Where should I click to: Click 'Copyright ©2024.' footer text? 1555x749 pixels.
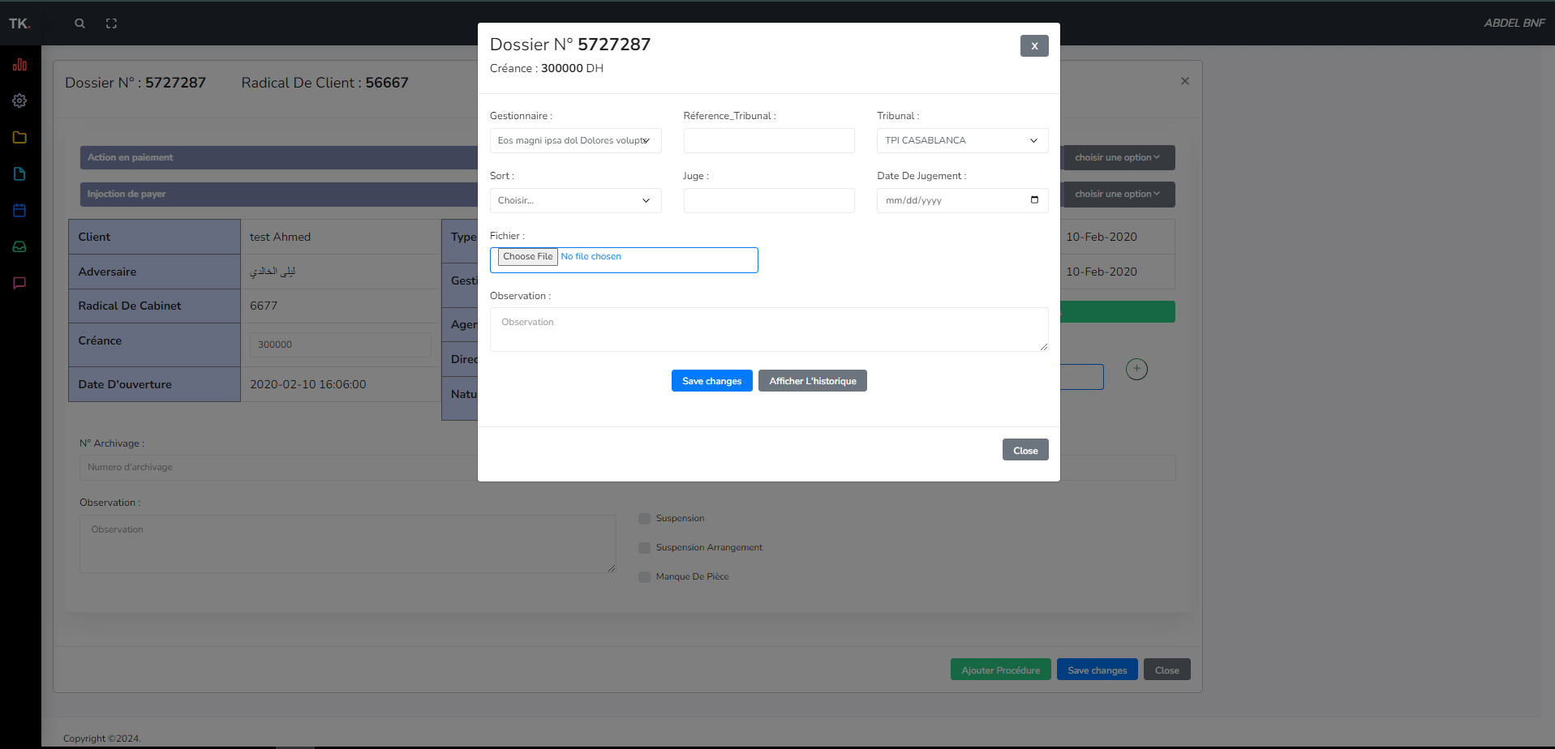click(102, 738)
